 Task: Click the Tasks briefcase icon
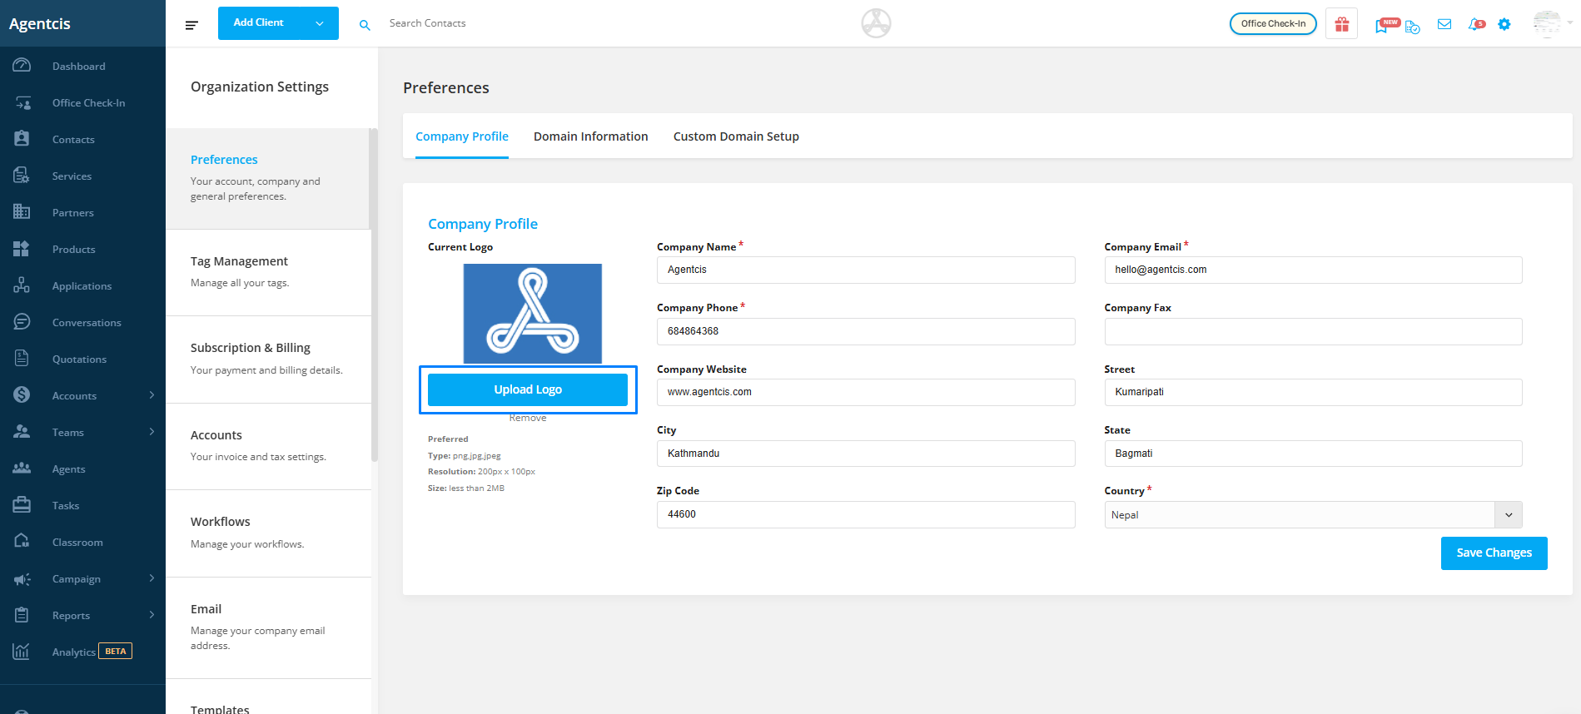(22, 505)
